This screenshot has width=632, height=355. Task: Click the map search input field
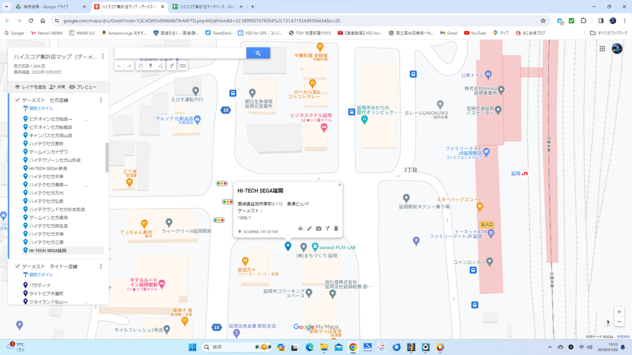tap(180, 53)
